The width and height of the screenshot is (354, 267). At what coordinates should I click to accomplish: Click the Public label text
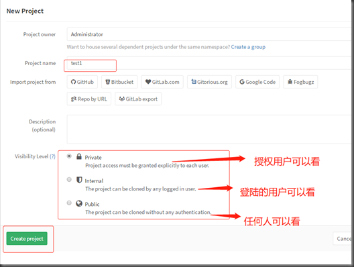pos(92,204)
